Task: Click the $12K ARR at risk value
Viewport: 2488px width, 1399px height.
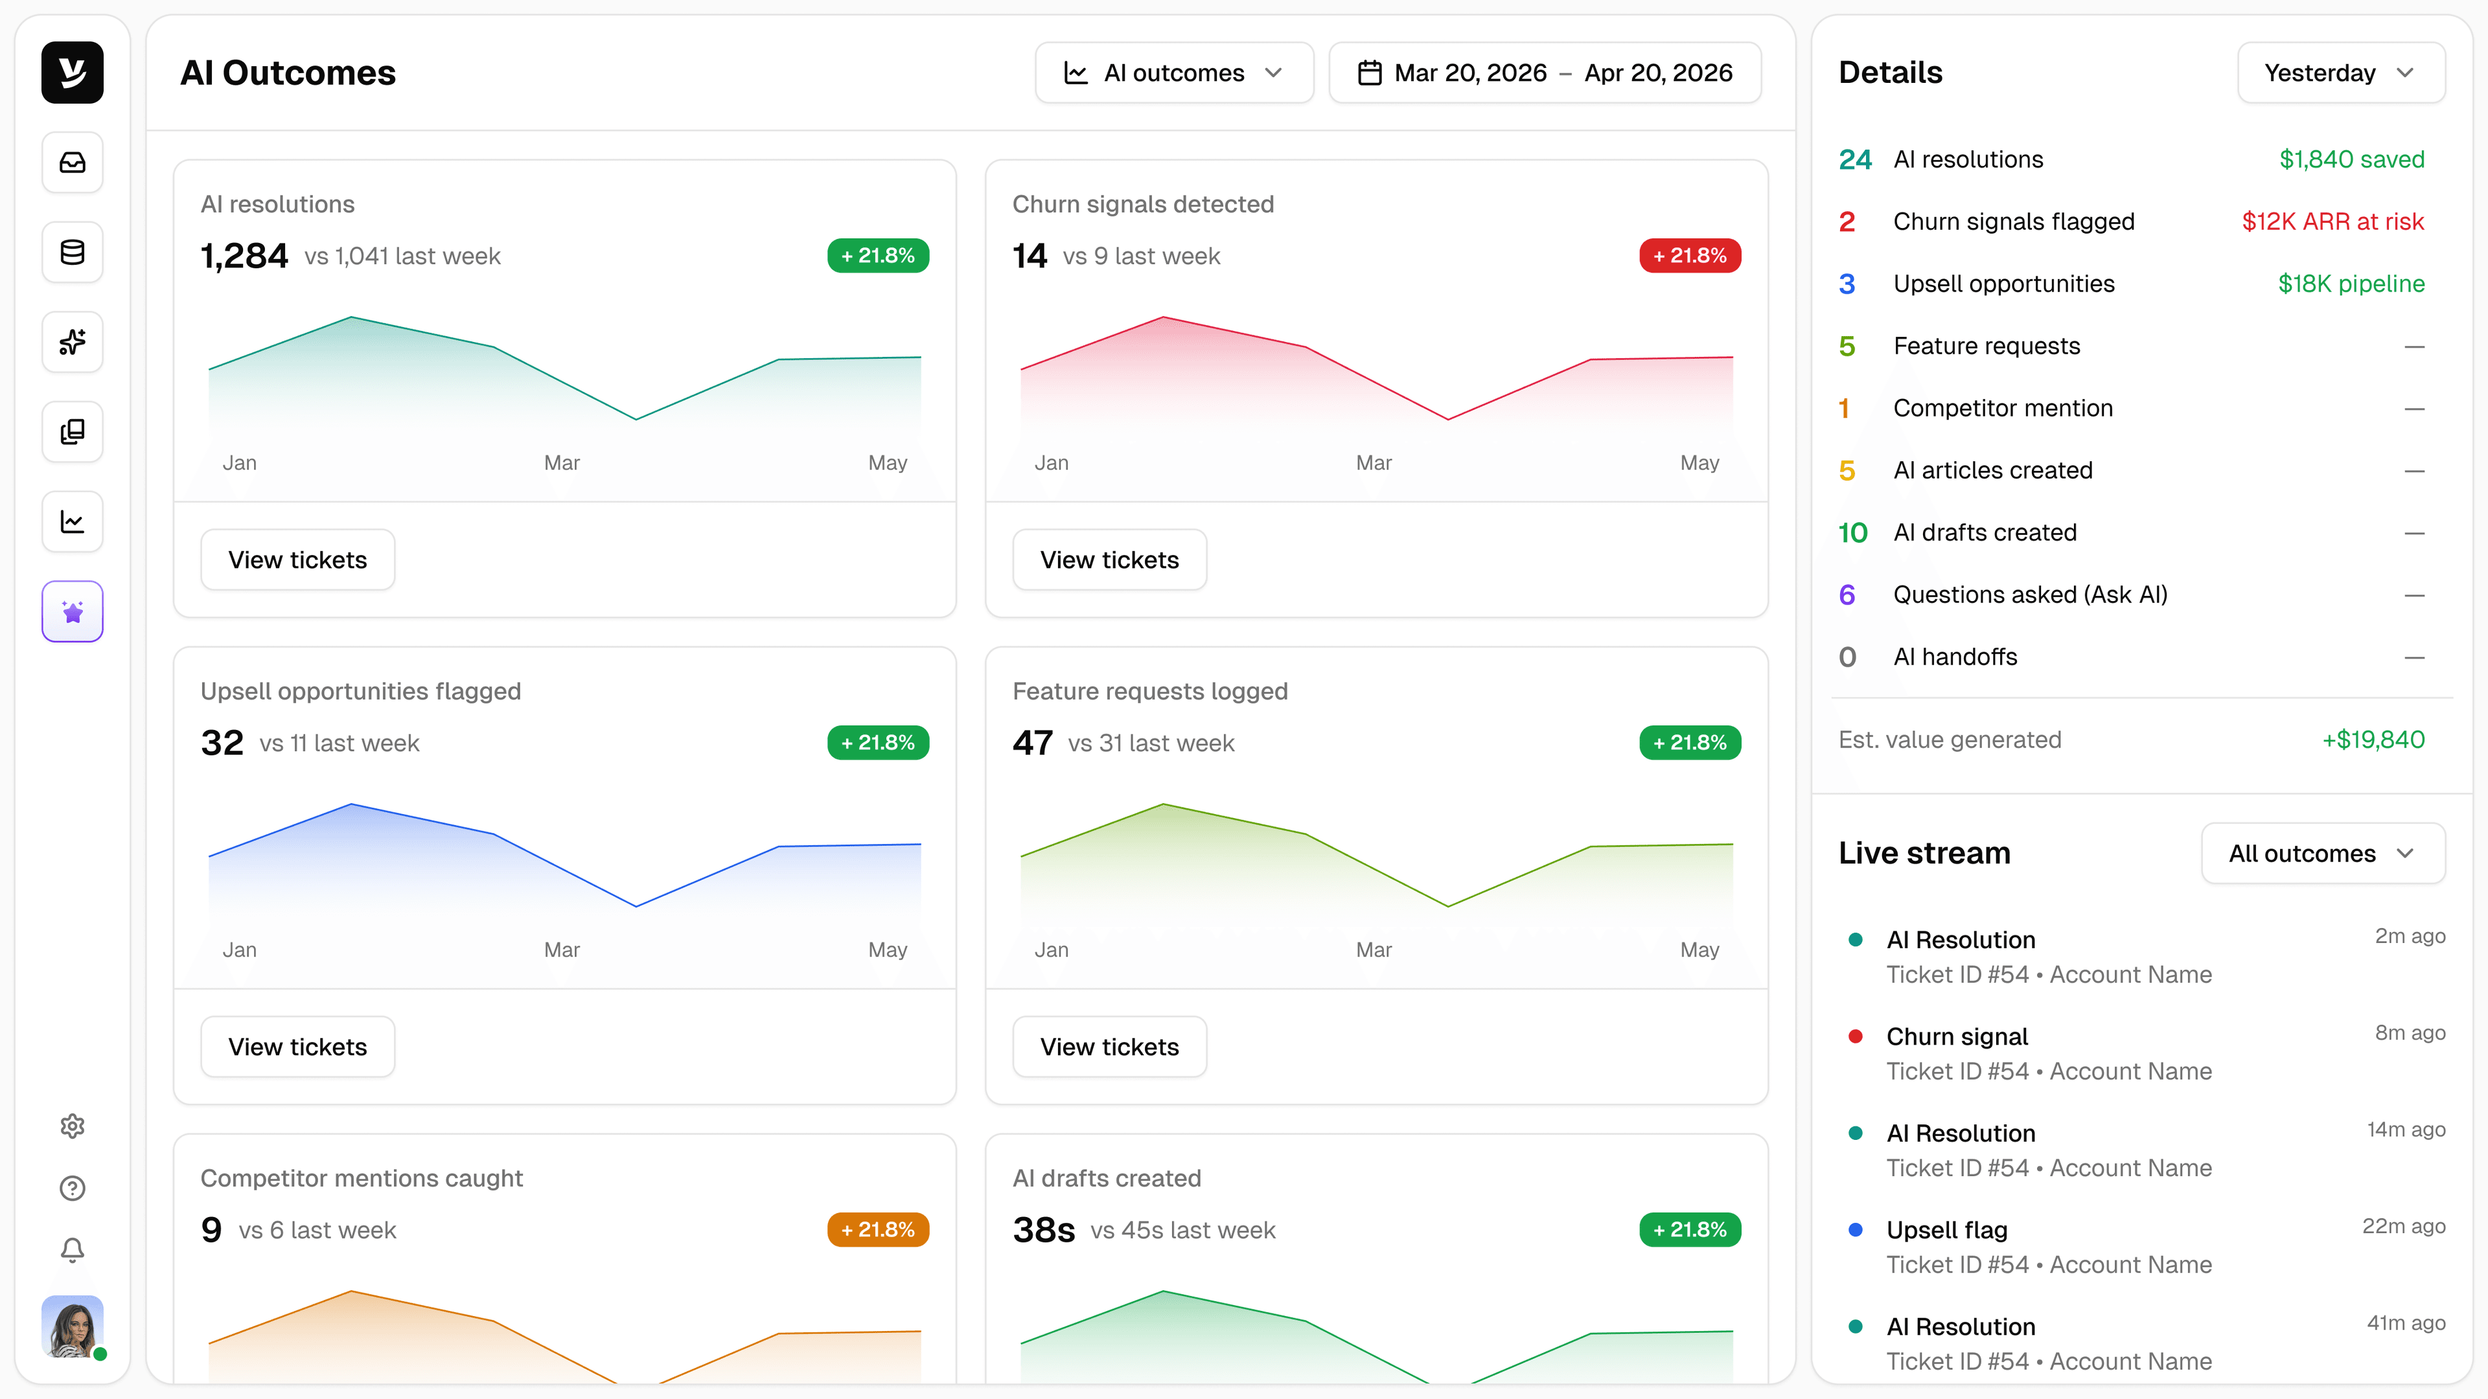Action: coord(2332,221)
